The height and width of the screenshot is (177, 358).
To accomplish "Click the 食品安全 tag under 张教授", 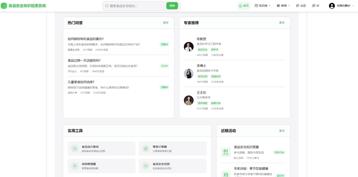I will click(203, 49).
